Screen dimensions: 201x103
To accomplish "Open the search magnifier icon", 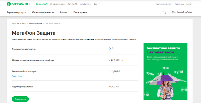I will (164, 13).
